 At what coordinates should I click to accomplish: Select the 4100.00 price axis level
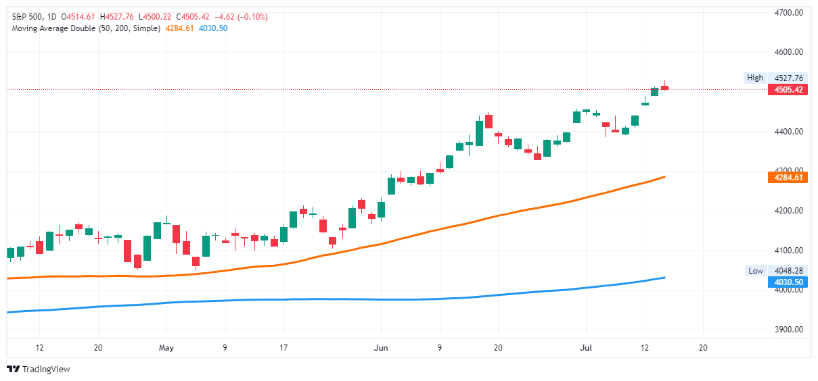(x=788, y=251)
